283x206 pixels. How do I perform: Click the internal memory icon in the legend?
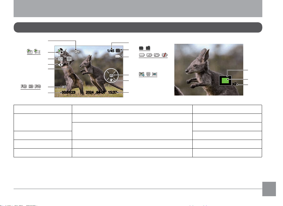141,48
